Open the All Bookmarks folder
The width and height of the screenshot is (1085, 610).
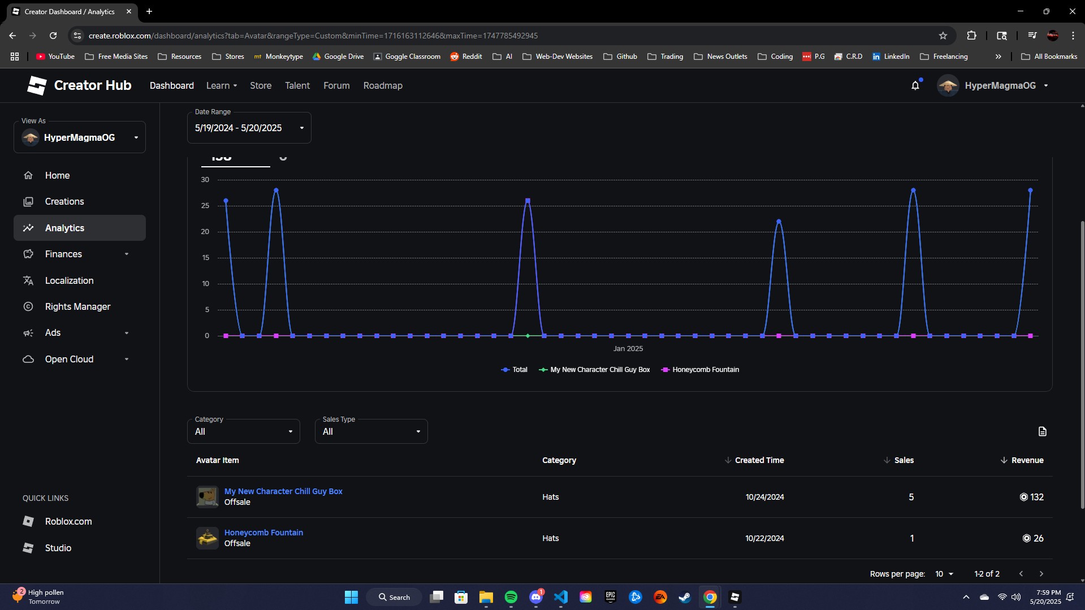click(1049, 57)
